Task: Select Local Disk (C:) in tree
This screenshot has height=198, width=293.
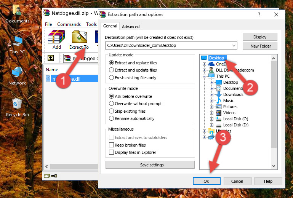Action: (235, 119)
